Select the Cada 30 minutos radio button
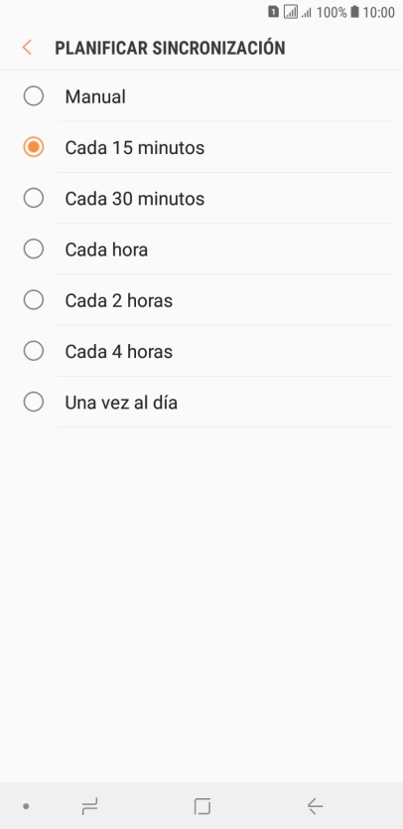Viewport: 403px width, 829px height. (x=34, y=198)
